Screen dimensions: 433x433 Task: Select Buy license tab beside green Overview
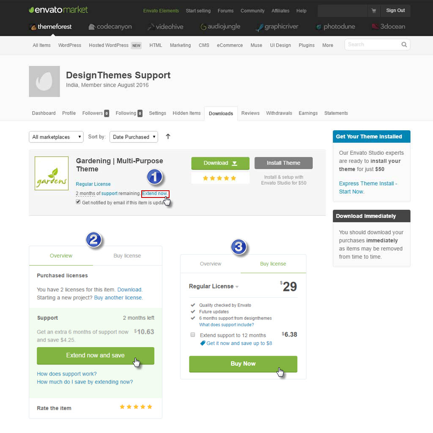[x=127, y=256]
